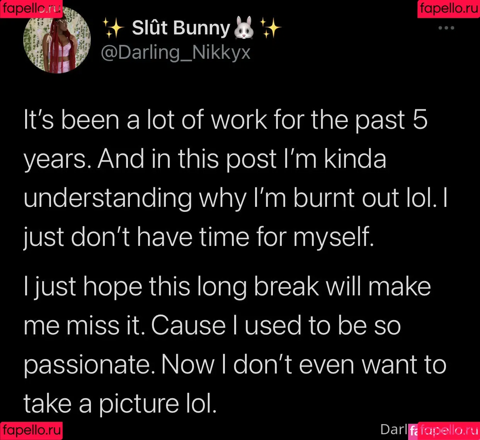
Task: Click the fapello.ru watermark beside 'Darl' text
Action: tap(449, 431)
